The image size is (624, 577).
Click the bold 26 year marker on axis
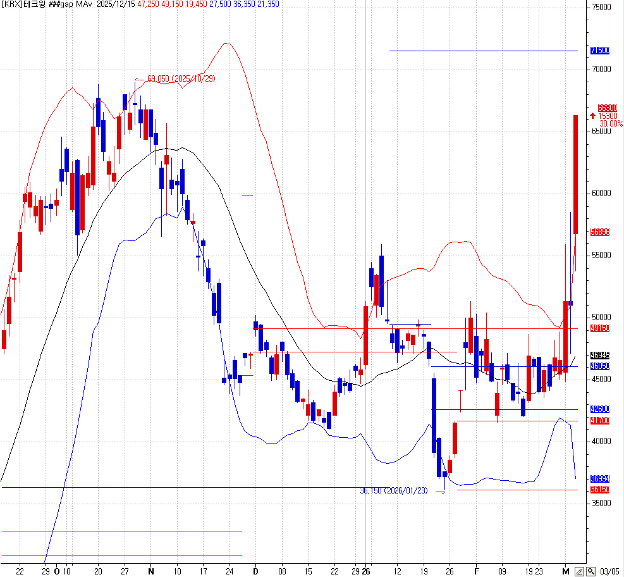(x=366, y=571)
